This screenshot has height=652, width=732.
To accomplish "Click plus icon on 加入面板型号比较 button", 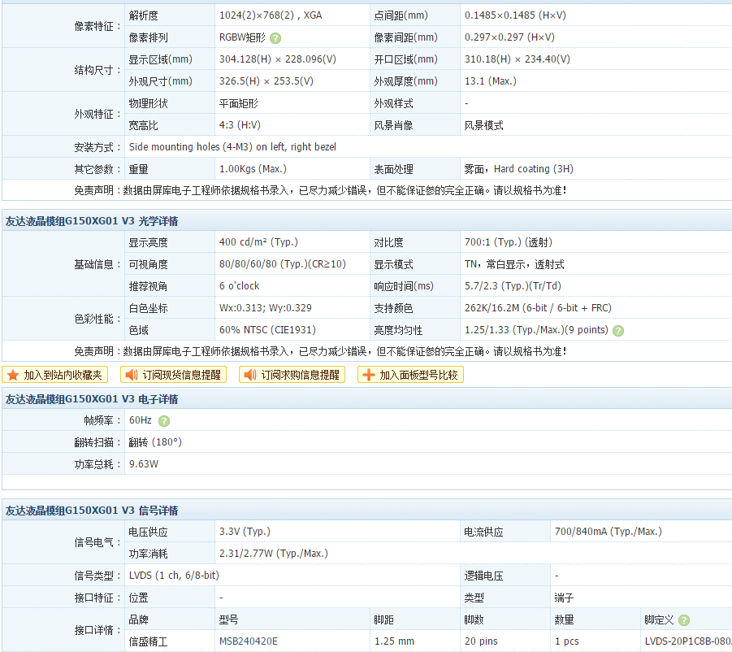I will point(369,375).
